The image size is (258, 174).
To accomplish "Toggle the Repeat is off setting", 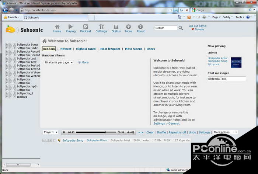I will [x=177, y=132].
